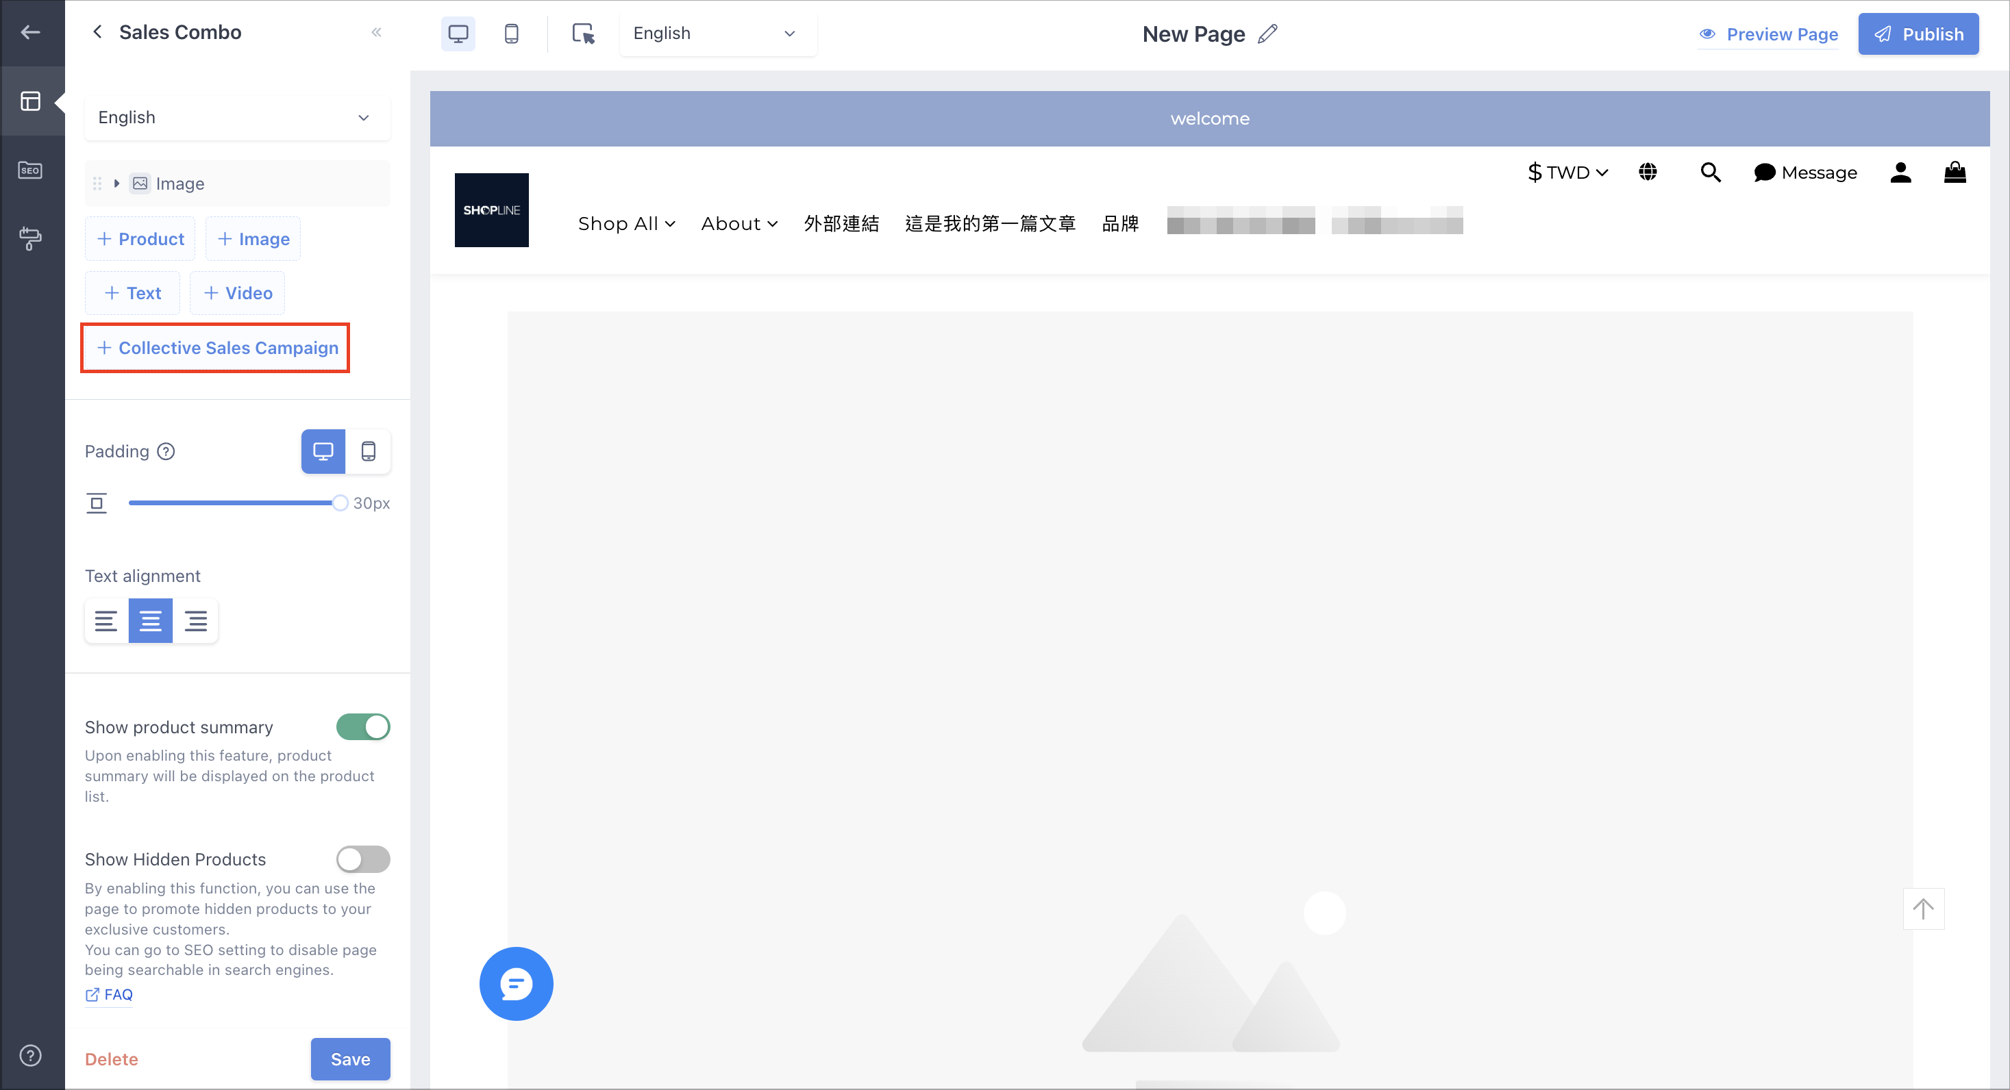Add a Product block
Viewport: 2010px width, 1090px height.
[x=140, y=238]
